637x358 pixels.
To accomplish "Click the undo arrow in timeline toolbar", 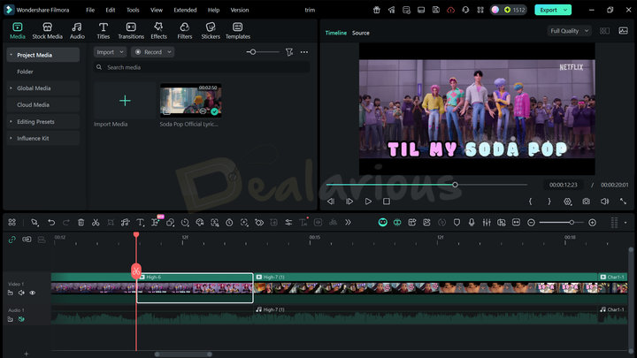I will [51, 222].
